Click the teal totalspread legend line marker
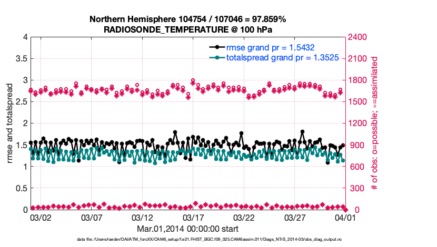Image resolution: width=437 pixels, height=247 pixels. click(x=217, y=58)
